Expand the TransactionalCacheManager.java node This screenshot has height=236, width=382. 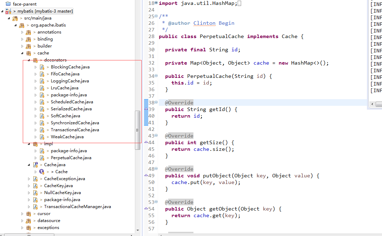point(29,207)
